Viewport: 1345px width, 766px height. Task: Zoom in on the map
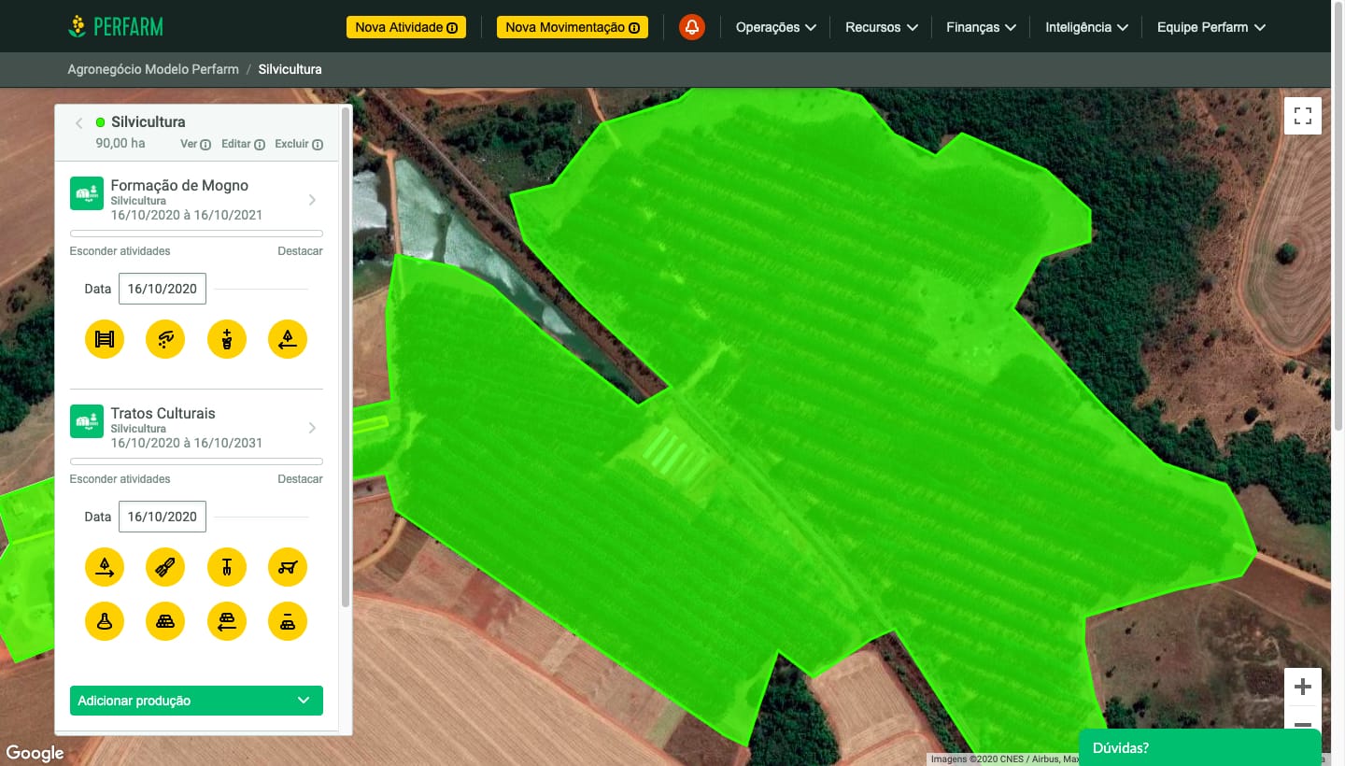tap(1302, 688)
